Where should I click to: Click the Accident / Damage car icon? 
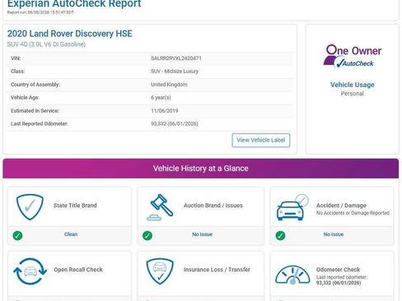(292, 207)
